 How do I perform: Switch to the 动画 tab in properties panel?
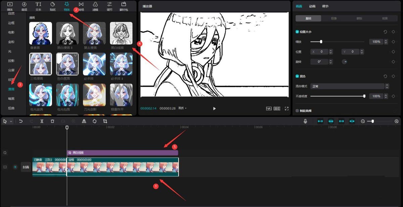tap(312, 6)
